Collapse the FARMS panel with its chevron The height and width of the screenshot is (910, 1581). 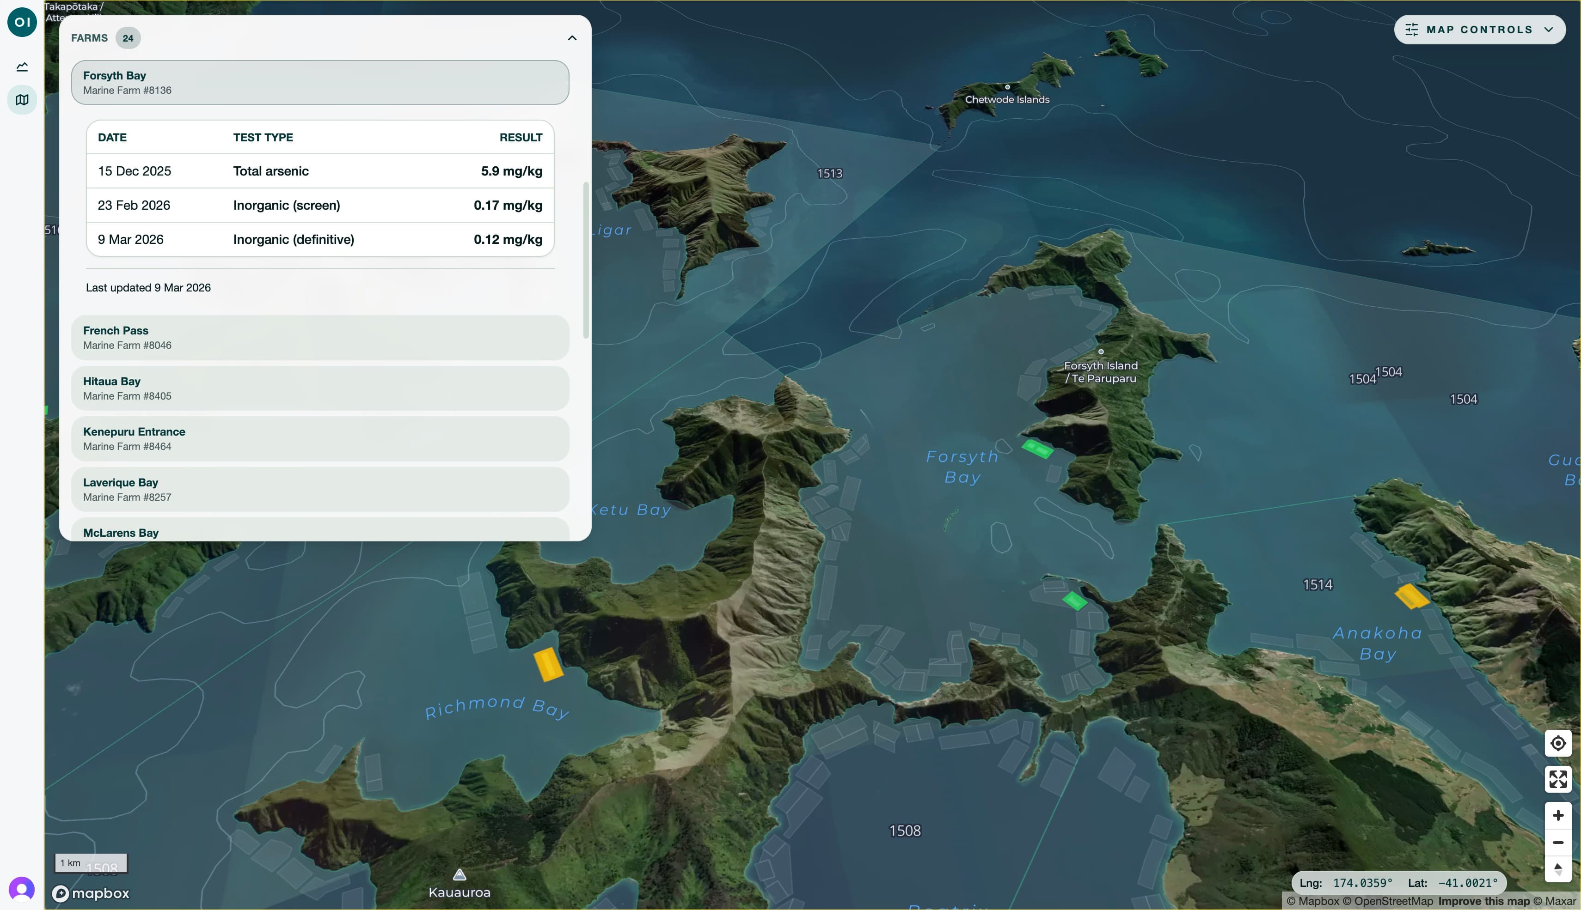pyautogui.click(x=571, y=37)
